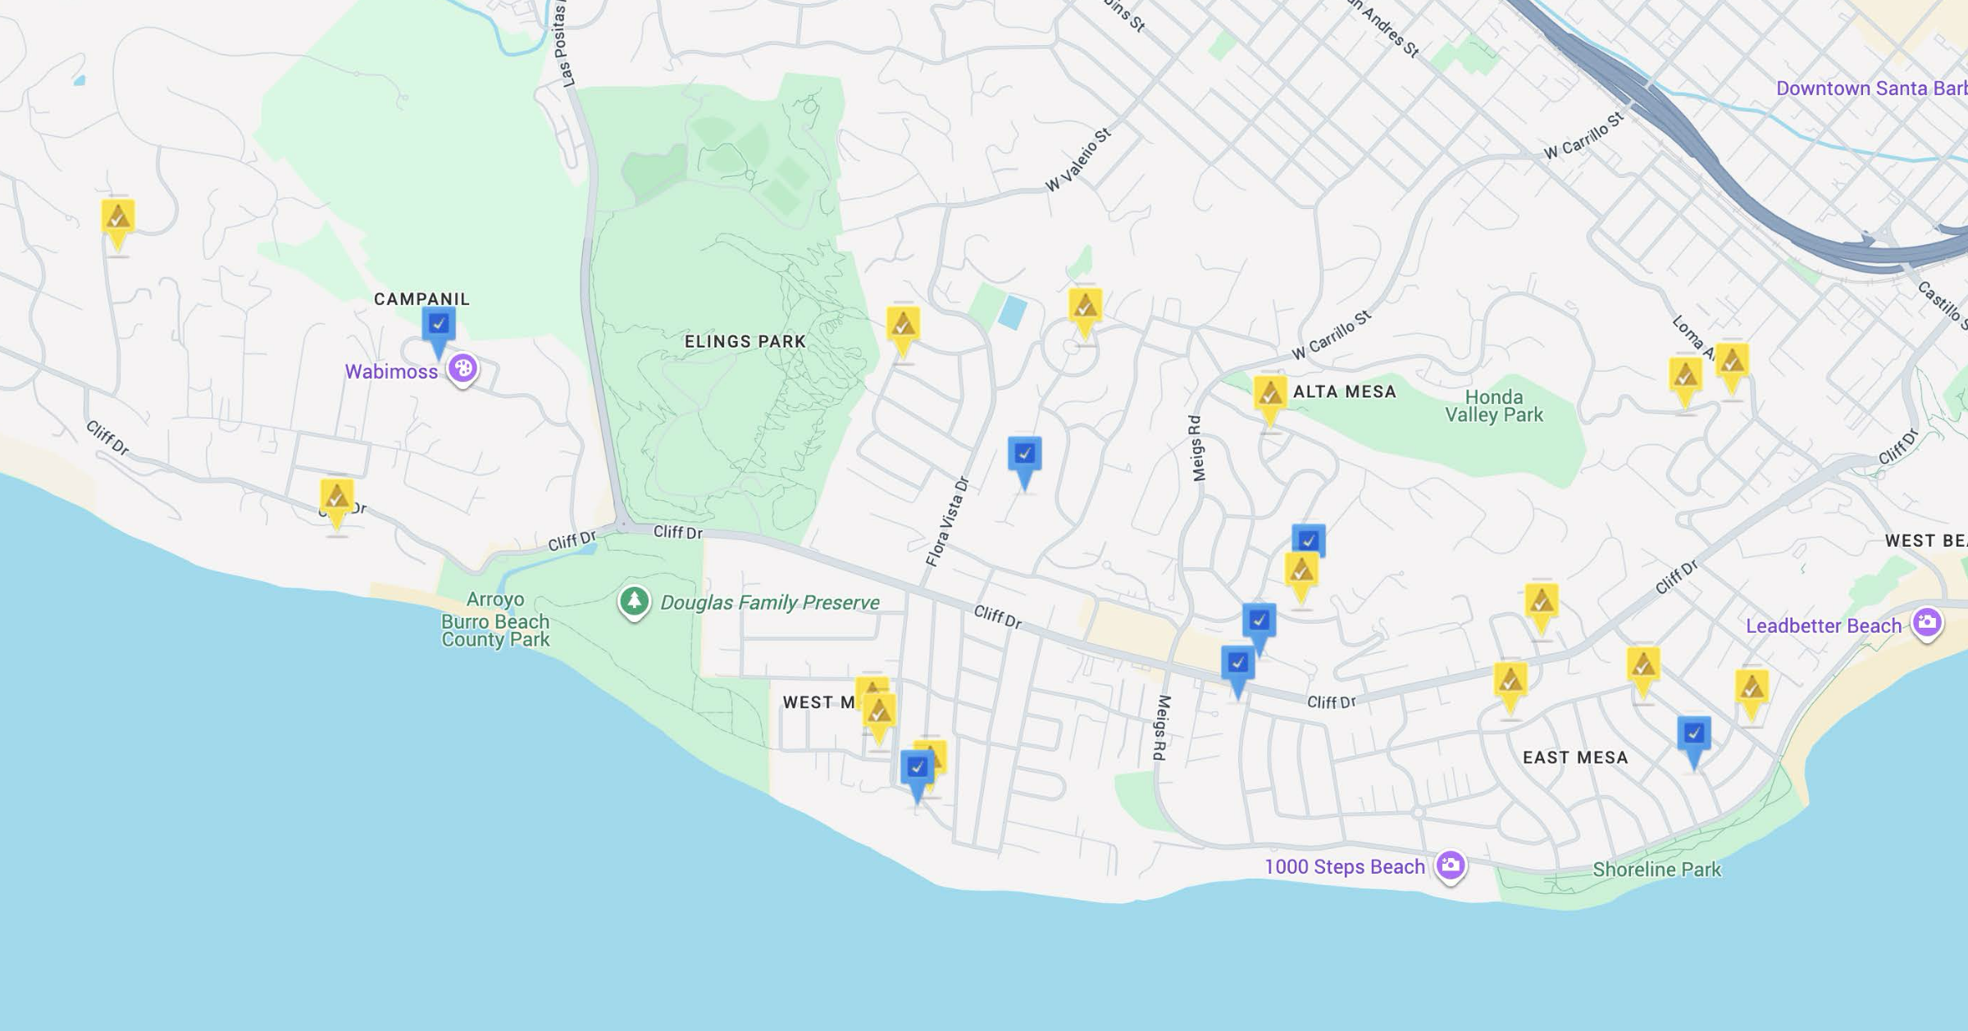1968x1031 pixels.
Task: Click Arroyo Burro Beach County Park label
Action: click(495, 620)
